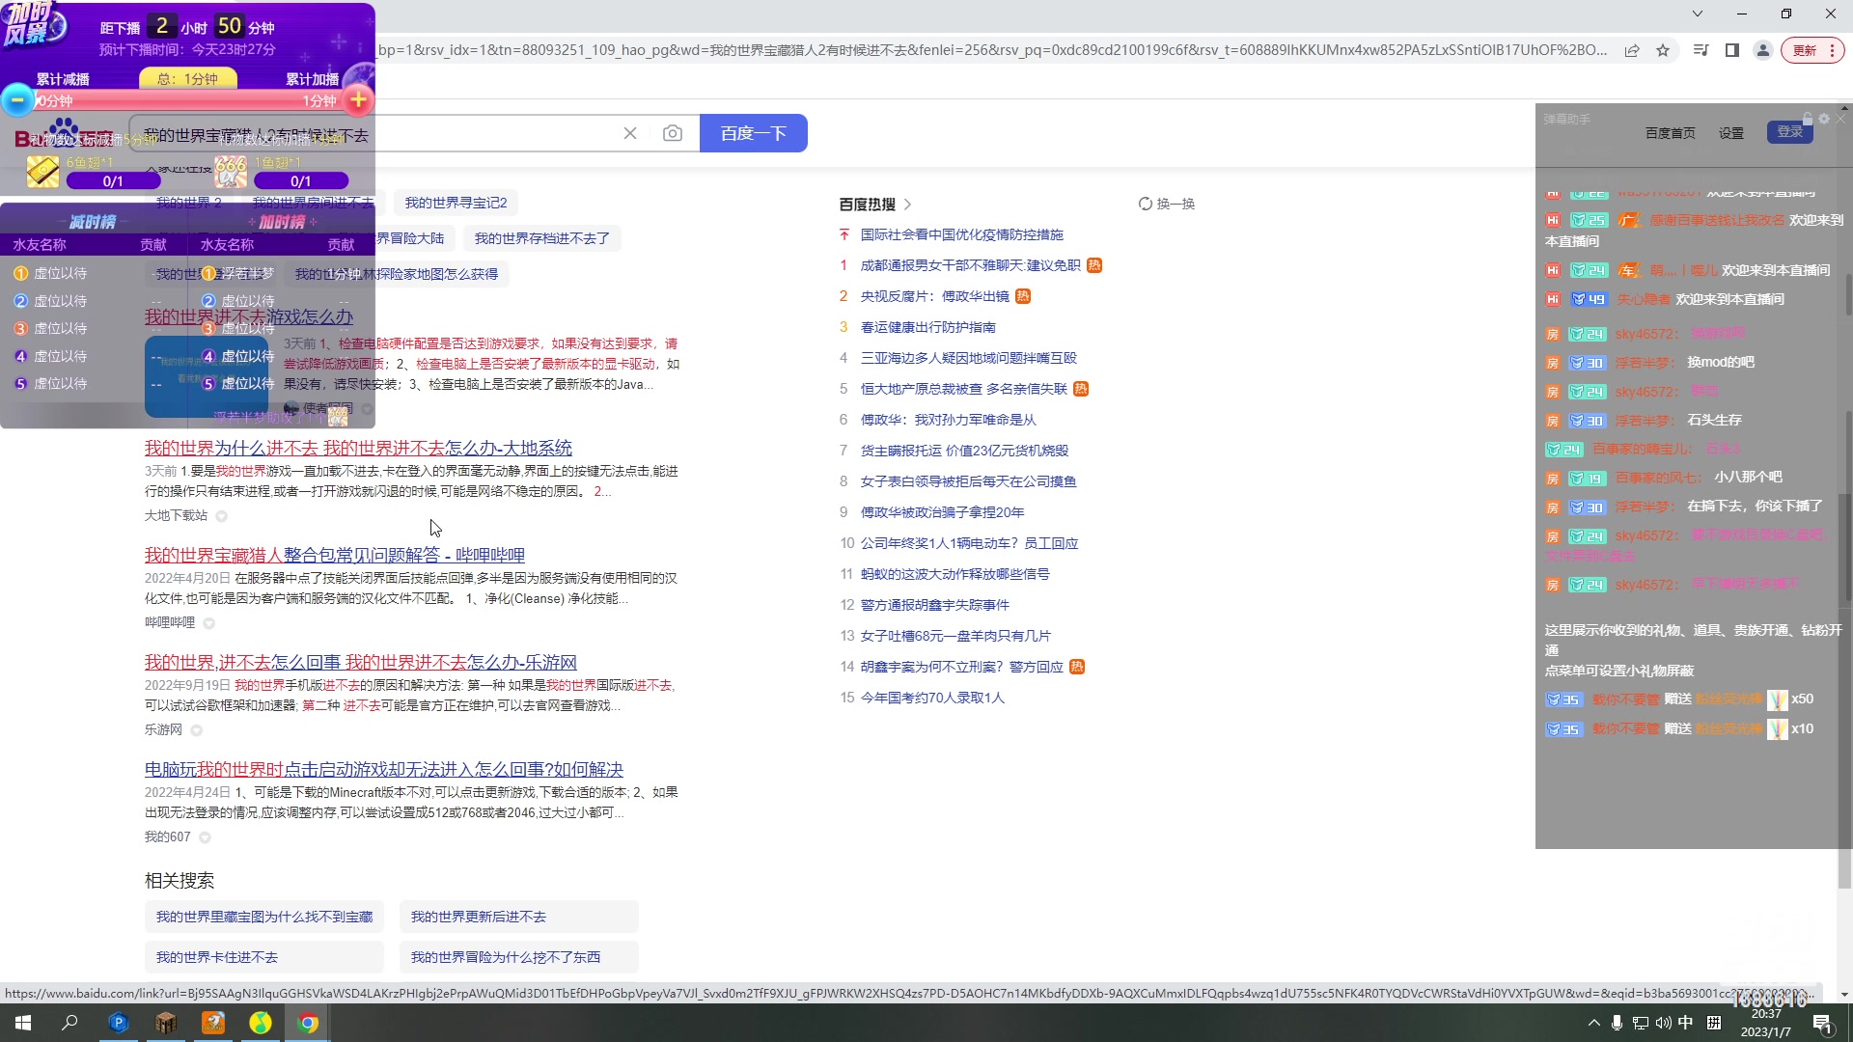Open result 电脑玩我的世界时点击启动游戏却无法进入
Image resolution: width=1853 pixels, height=1042 pixels.
[384, 769]
